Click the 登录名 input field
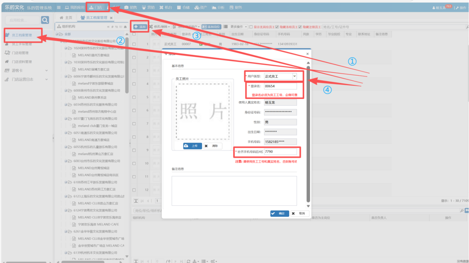 point(280,86)
